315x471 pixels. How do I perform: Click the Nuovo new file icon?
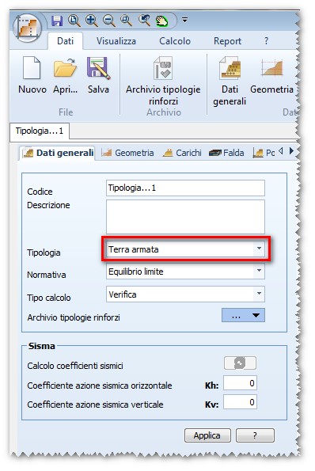32,69
